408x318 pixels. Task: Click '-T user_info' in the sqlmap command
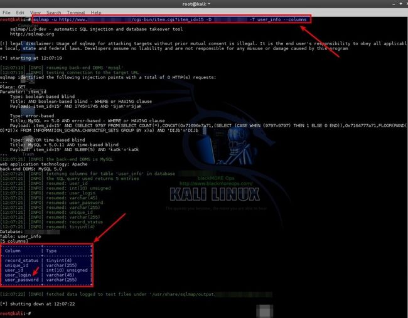point(266,19)
